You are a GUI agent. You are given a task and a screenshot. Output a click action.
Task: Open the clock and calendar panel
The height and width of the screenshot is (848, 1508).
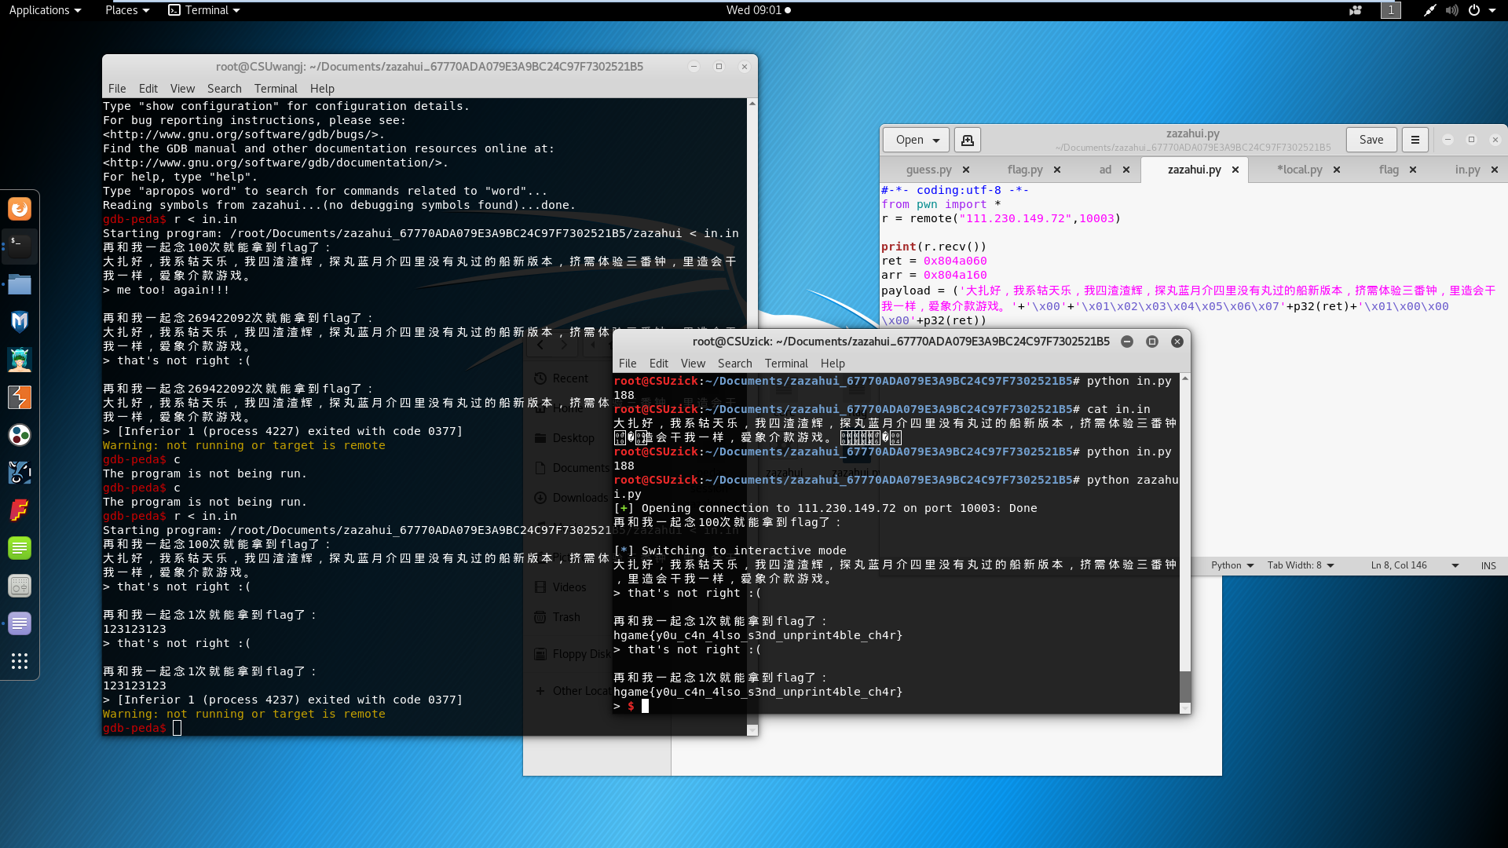pyautogui.click(x=758, y=10)
